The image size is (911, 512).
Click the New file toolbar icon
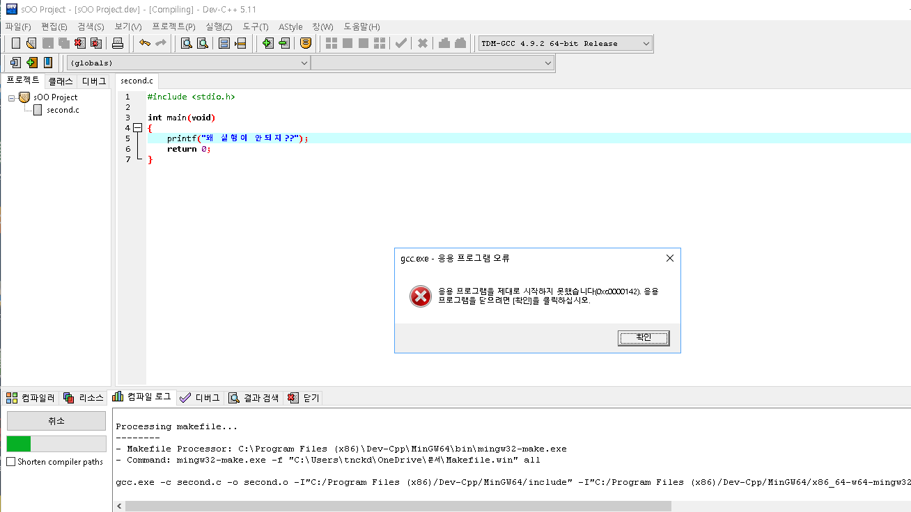pos(15,43)
